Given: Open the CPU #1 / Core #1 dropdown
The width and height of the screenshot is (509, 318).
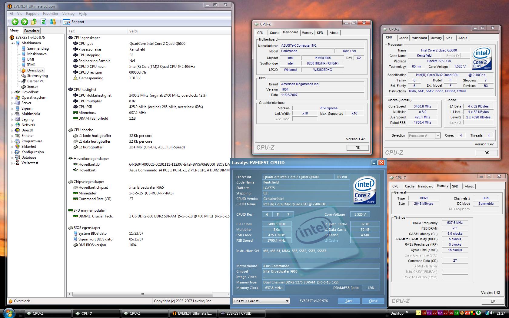Looking at the screenshot, I should click(x=261, y=301).
